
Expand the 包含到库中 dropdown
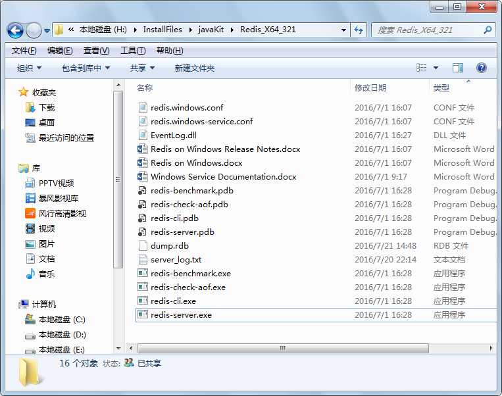click(86, 68)
